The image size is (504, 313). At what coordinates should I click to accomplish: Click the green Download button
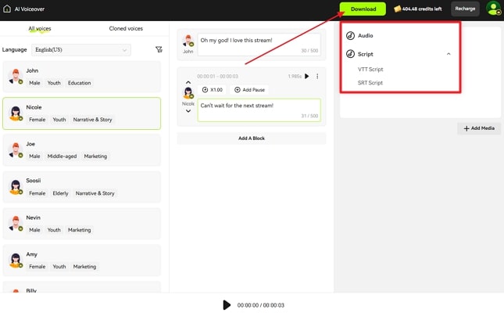(363, 9)
